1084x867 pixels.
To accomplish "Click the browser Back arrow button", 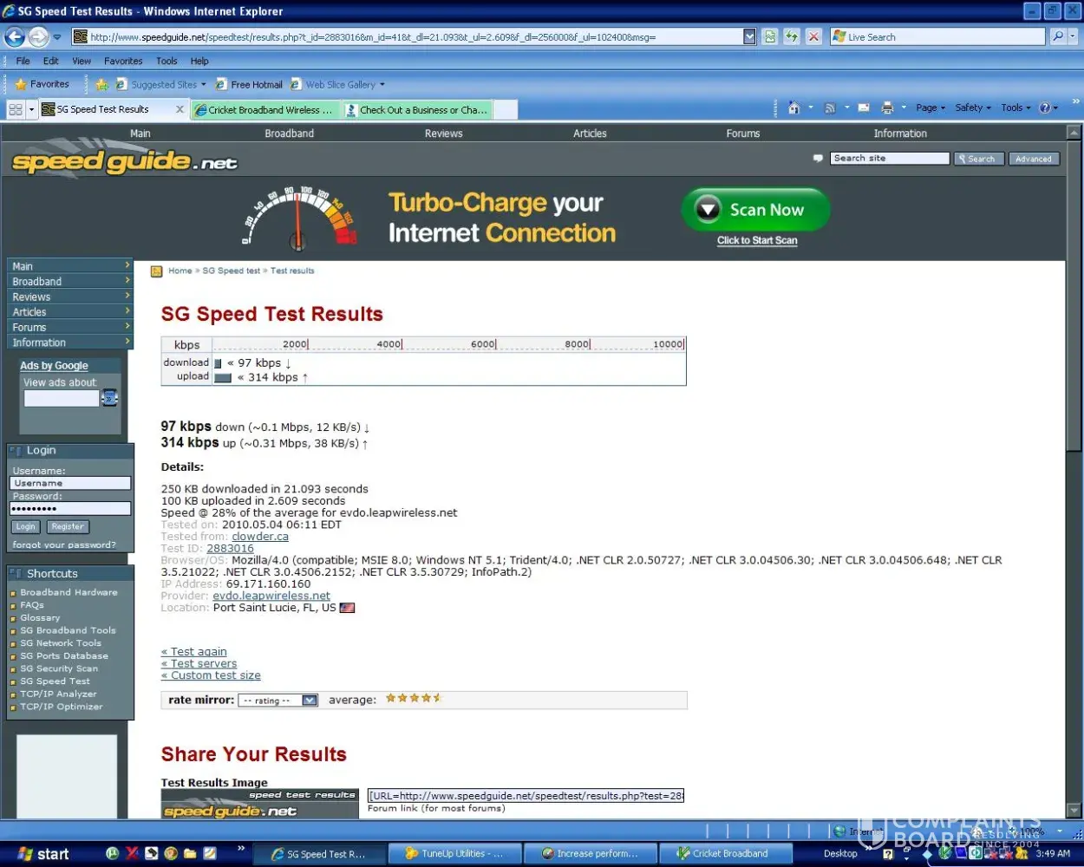I will (15, 37).
